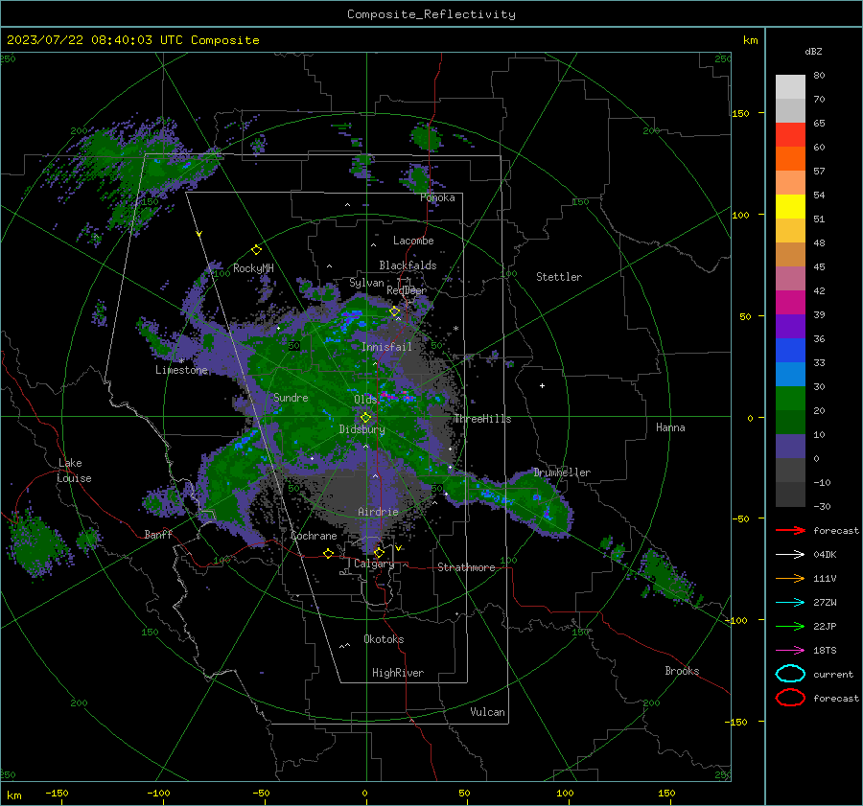Click the yellow diamond marker above Calgary
863x806 pixels.
coord(379,552)
